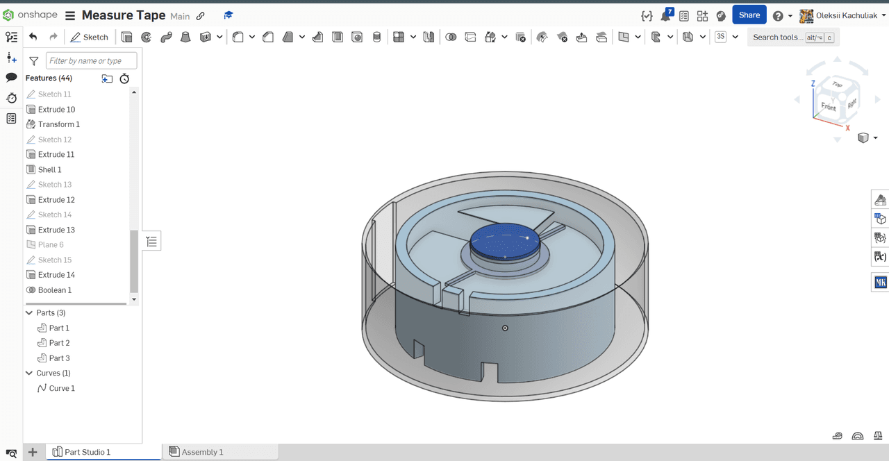Open the appearance panel icon on right edge

[x=880, y=201]
